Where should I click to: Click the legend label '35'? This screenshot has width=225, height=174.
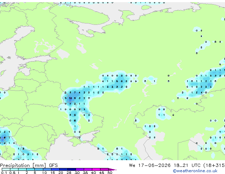point(85,173)
